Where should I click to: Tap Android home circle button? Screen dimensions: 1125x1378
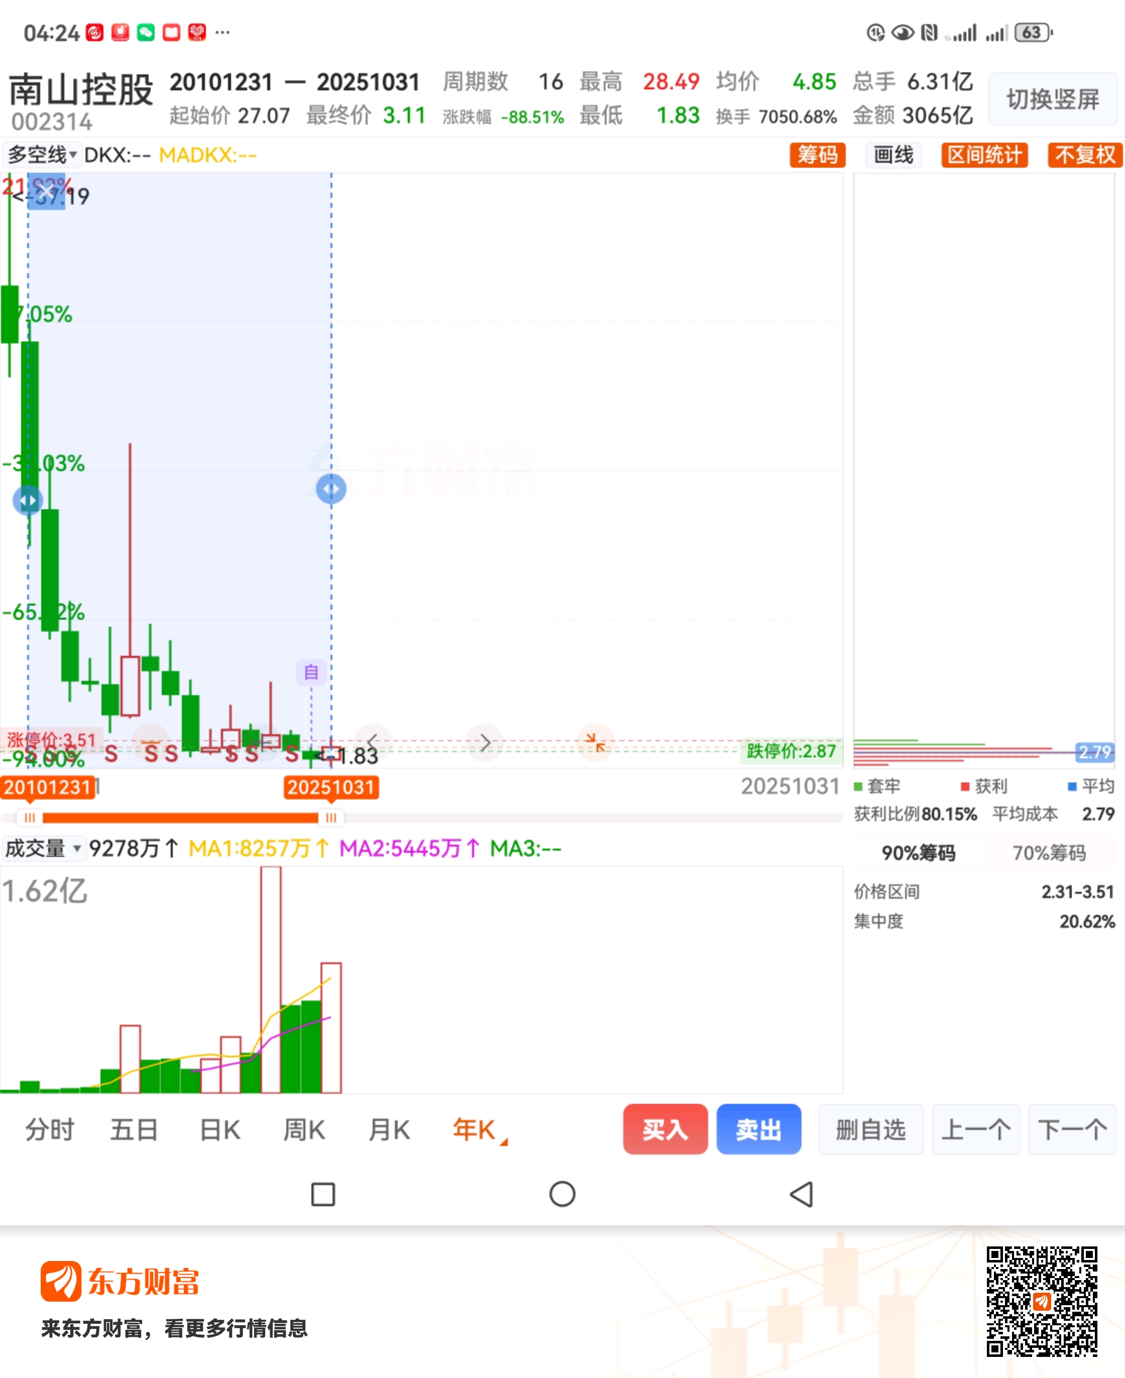pyautogui.click(x=562, y=1194)
